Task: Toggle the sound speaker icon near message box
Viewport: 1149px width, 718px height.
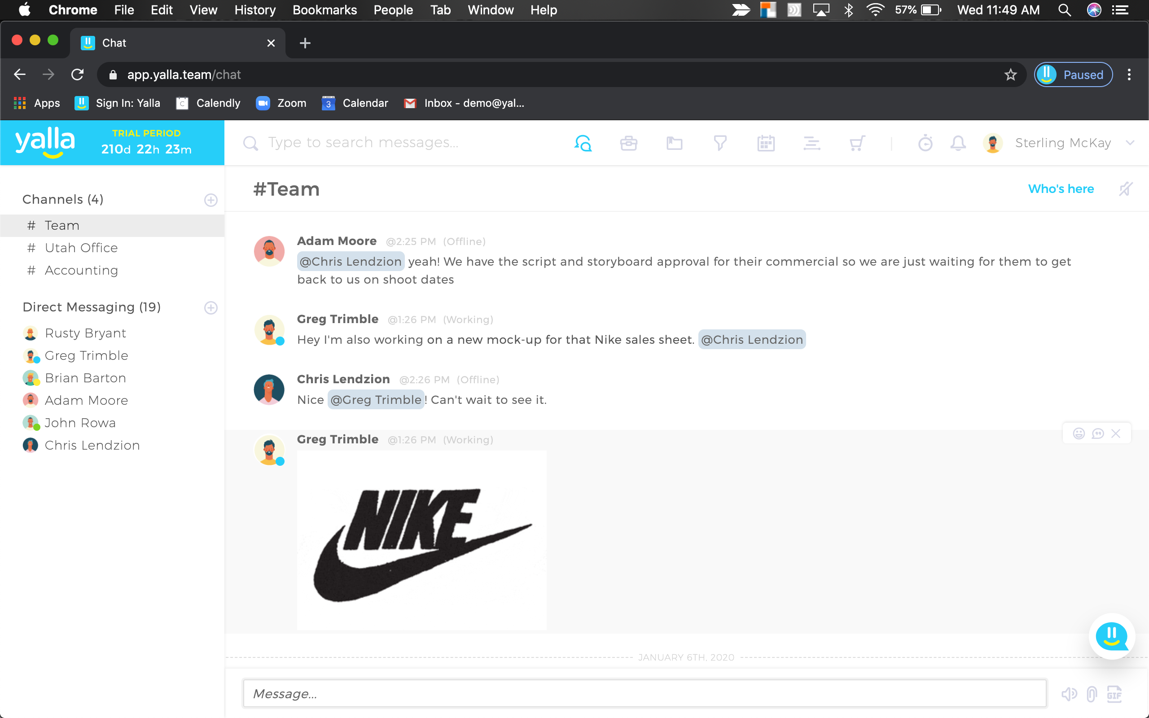Action: point(1069,694)
